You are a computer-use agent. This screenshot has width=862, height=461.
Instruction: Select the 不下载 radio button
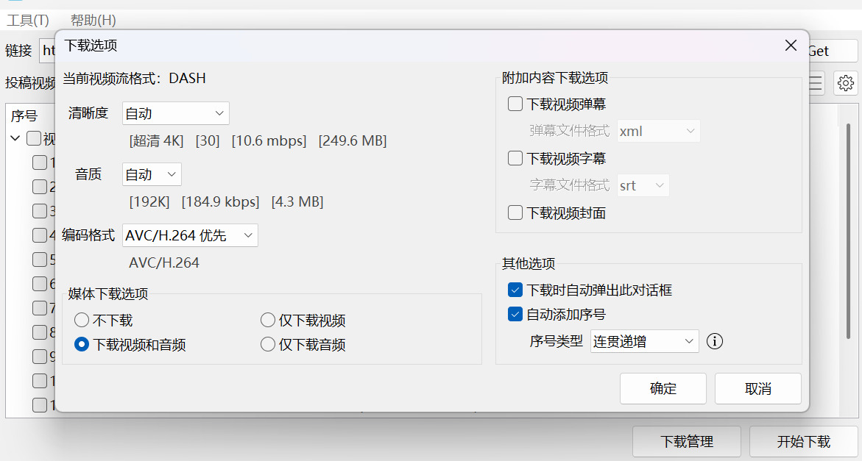pos(82,321)
